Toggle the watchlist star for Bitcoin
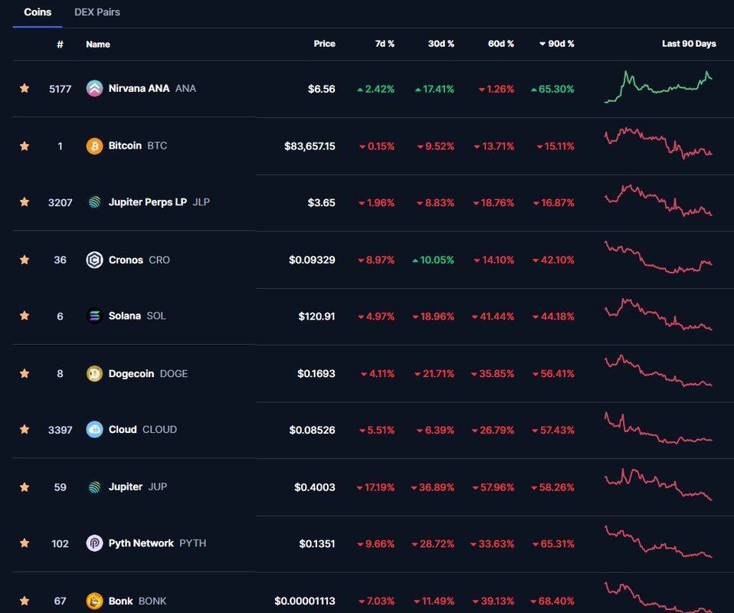The height and width of the screenshot is (613, 734). pyautogui.click(x=25, y=146)
